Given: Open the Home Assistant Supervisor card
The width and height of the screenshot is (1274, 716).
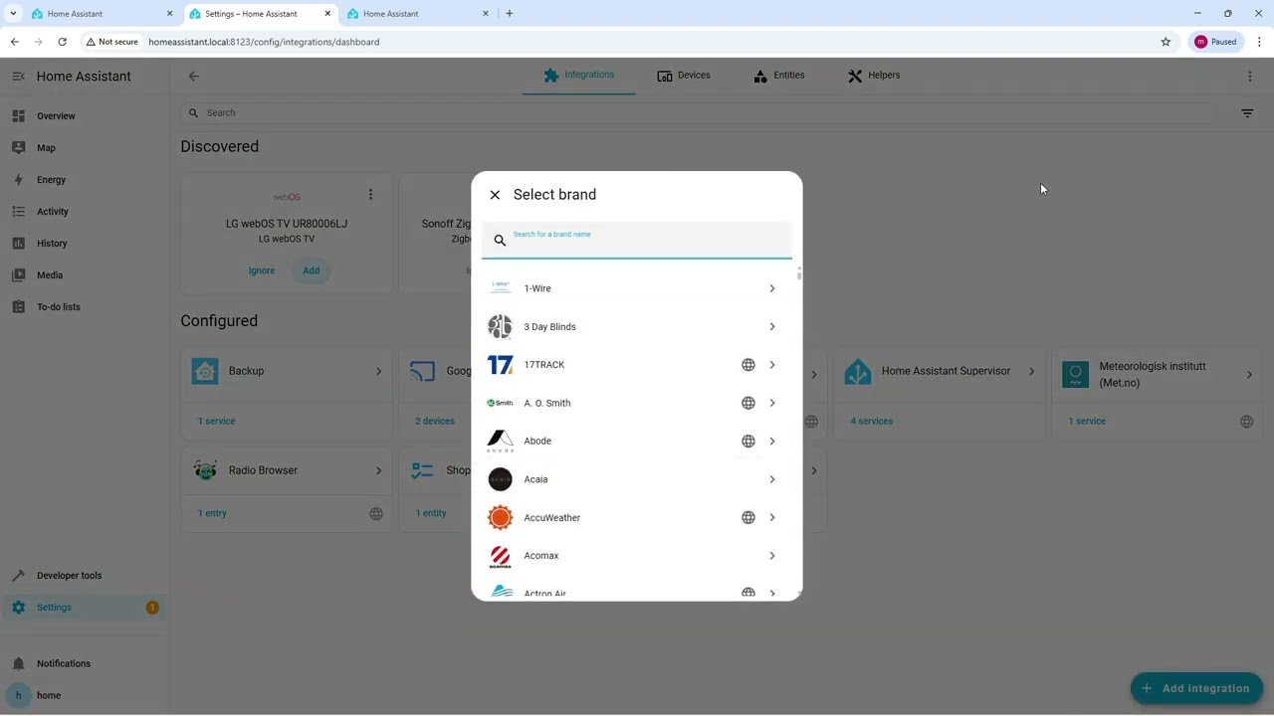Looking at the screenshot, I should click(940, 372).
